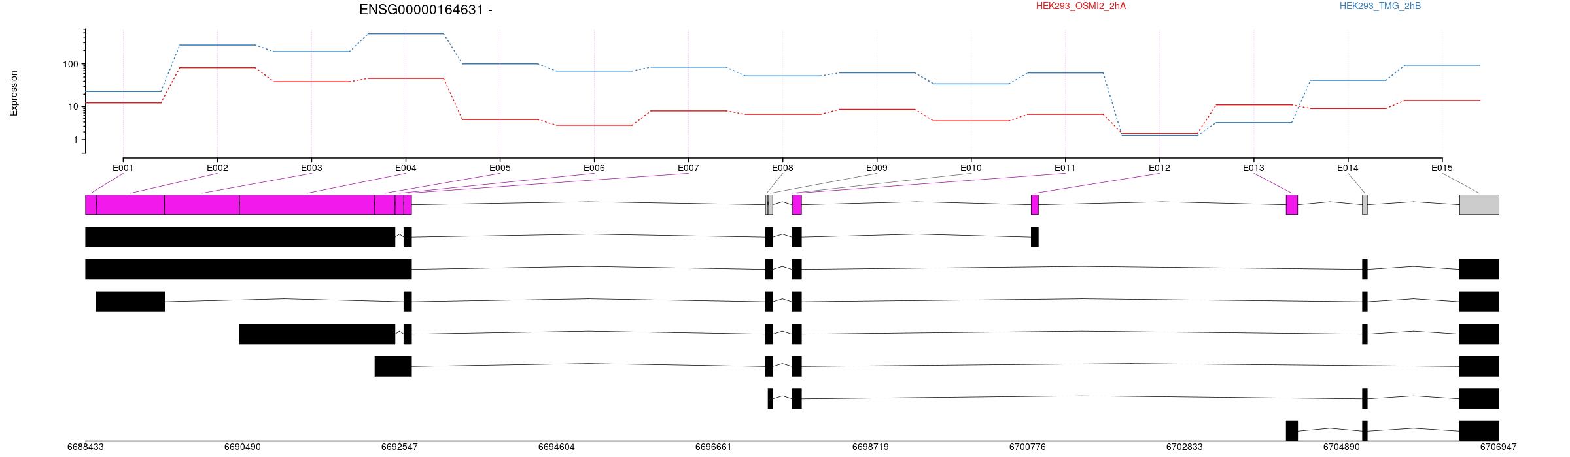Click the E012 exon label
1570x457 pixels.
pos(1159,168)
